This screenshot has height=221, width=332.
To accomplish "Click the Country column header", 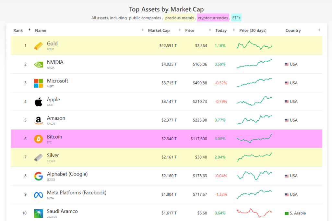I will point(293,31).
